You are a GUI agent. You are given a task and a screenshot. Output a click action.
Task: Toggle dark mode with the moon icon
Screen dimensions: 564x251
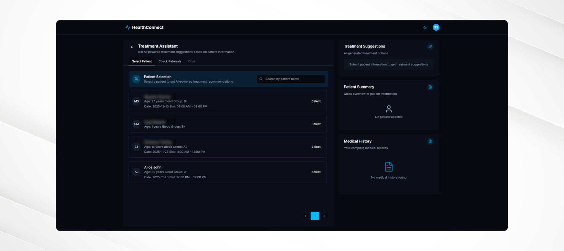[425, 27]
